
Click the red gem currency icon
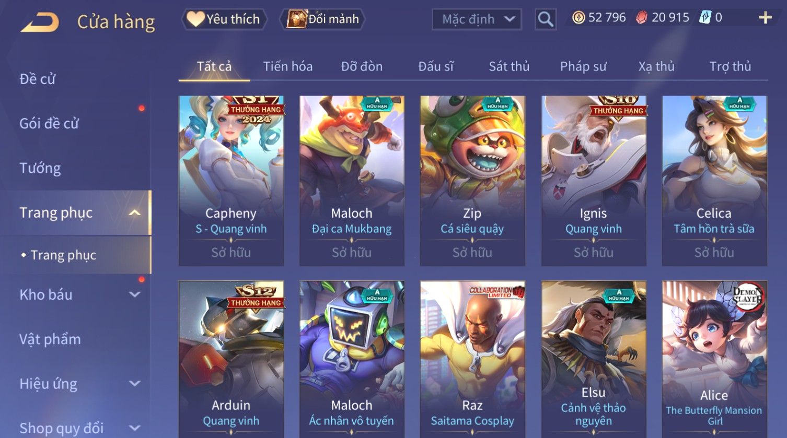click(x=641, y=18)
